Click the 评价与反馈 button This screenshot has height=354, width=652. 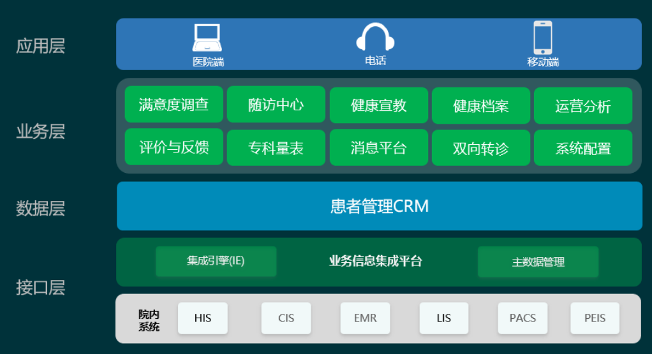(174, 147)
